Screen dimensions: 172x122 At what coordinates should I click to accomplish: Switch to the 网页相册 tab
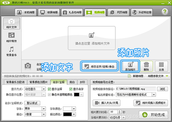(119, 12)
